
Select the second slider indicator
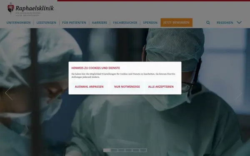(x=114, y=150)
